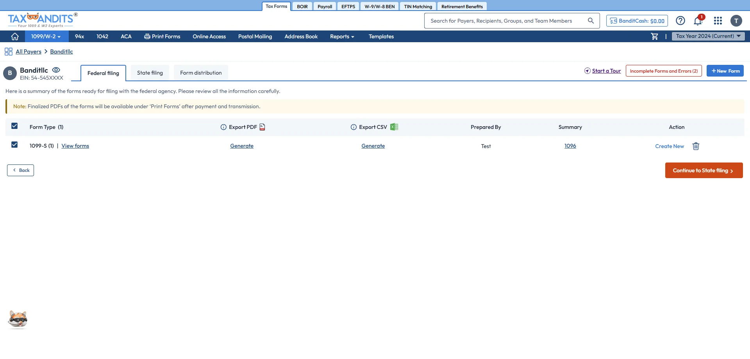The image size is (750, 359).
Task: Click the All Payers grid icon
Action: [9, 52]
